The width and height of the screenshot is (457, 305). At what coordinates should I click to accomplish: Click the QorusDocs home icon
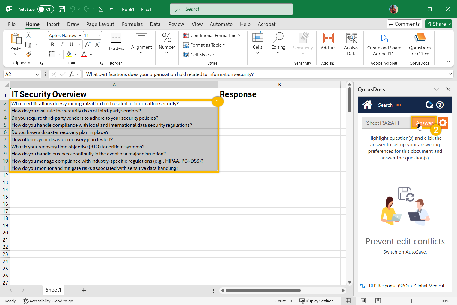tap(367, 105)
